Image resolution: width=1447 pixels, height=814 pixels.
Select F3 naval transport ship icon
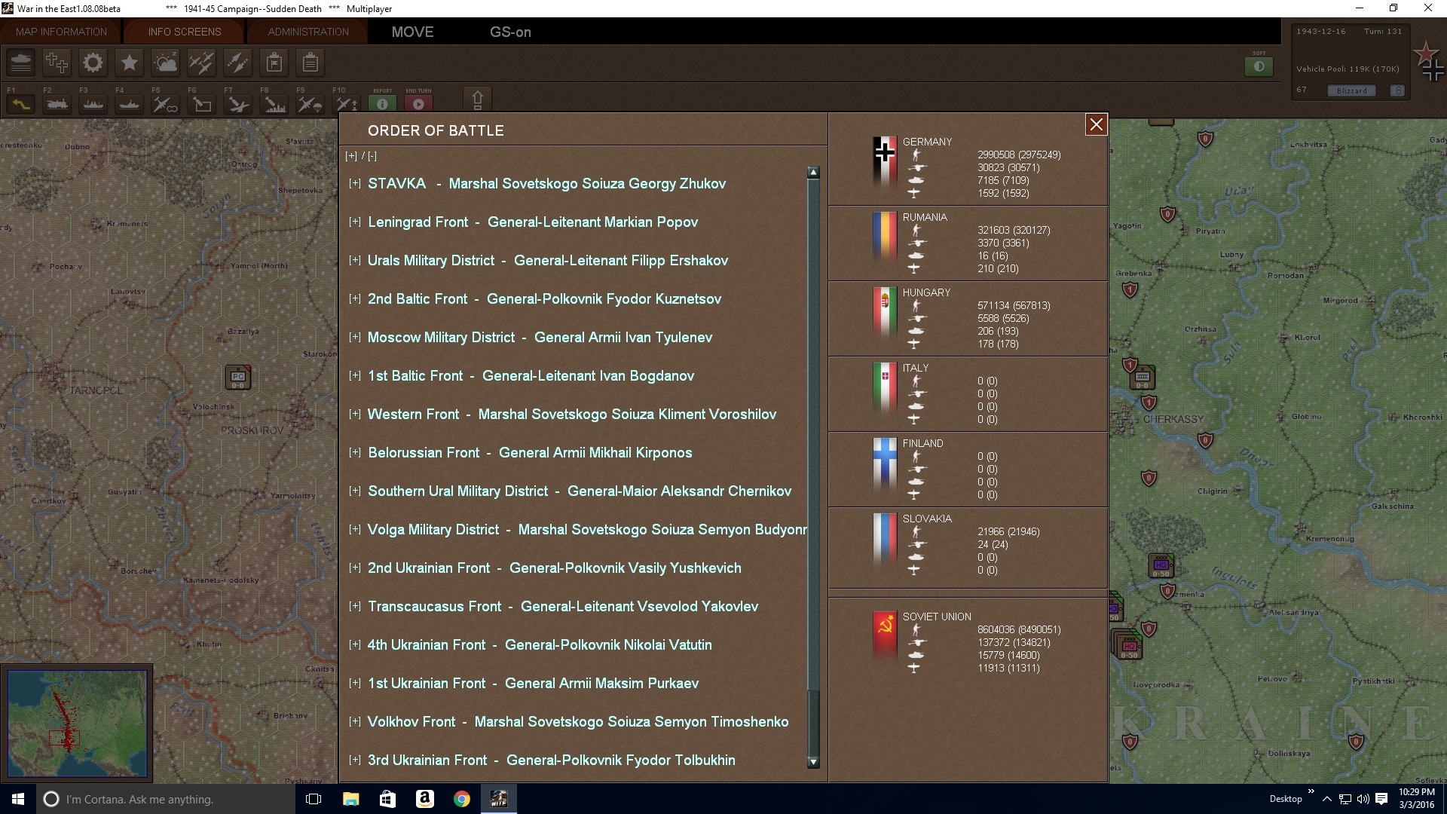click(x=93, y=104)
